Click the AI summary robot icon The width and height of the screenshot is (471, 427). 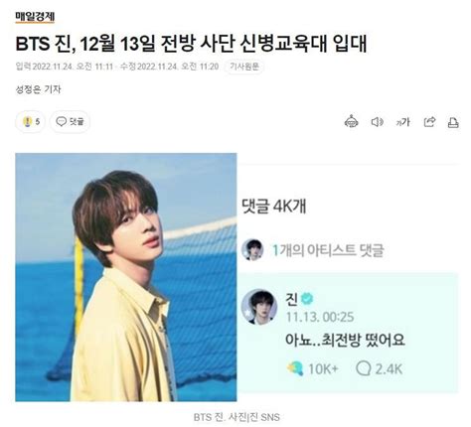(351, 122)
